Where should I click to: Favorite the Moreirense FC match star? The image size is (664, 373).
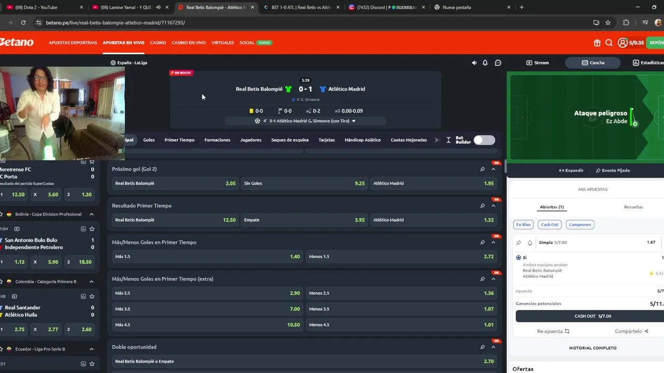tap(92, 162)
